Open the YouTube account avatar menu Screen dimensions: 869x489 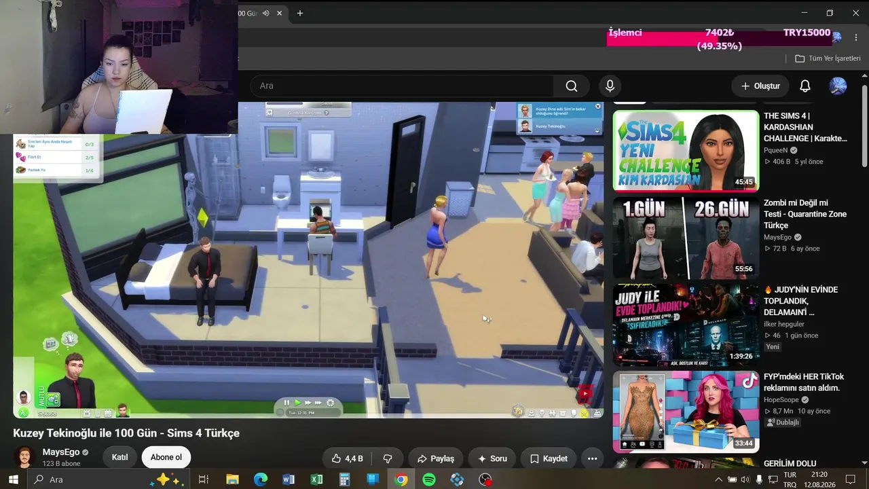pyautogui.click(x=838, y=86)
